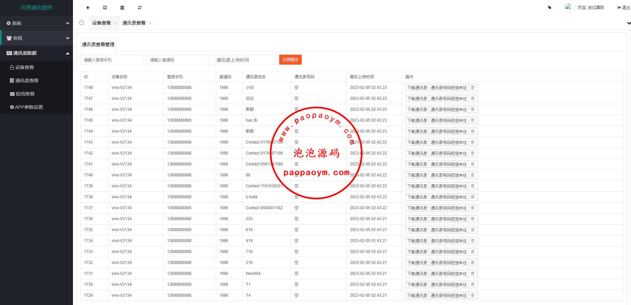Click 下载通讯录 for row 1747
Viewport: 631px width, 305px height.
click(417, 98)
